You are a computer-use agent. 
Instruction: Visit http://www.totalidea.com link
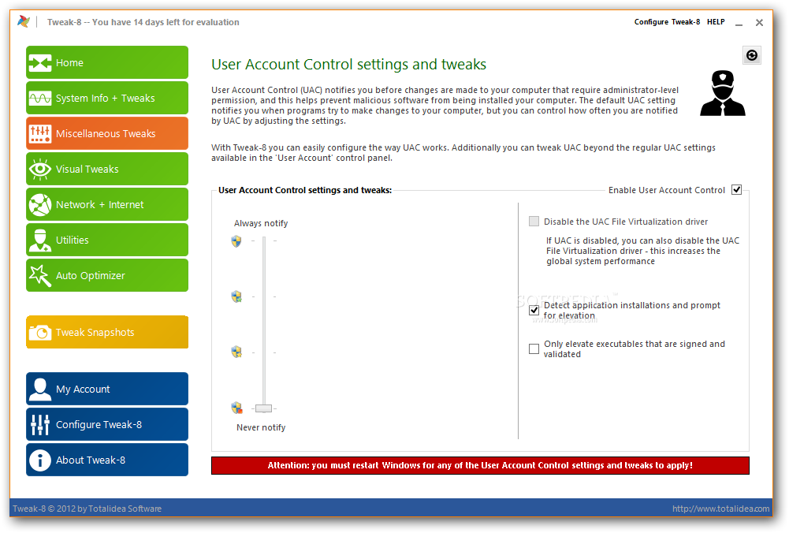point(720,509)
